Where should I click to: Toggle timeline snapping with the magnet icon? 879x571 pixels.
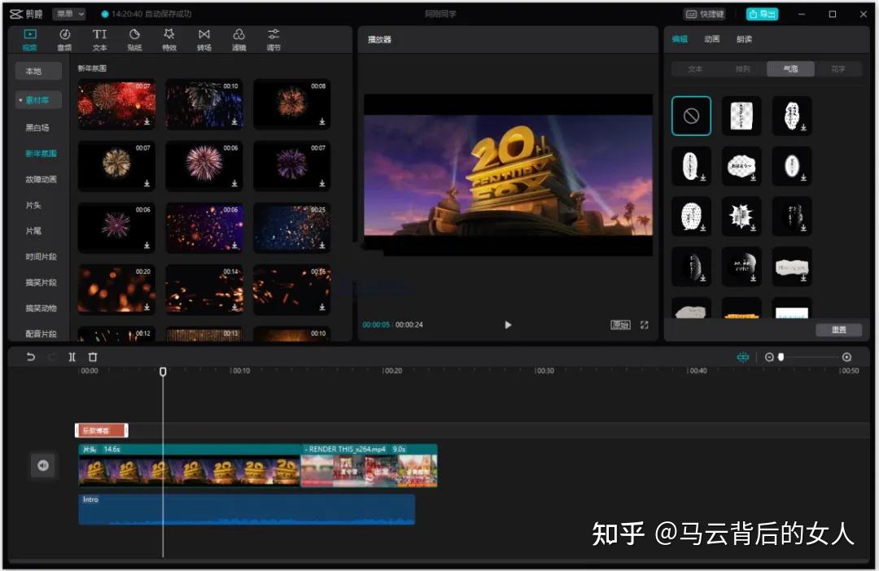coord(743,356)
